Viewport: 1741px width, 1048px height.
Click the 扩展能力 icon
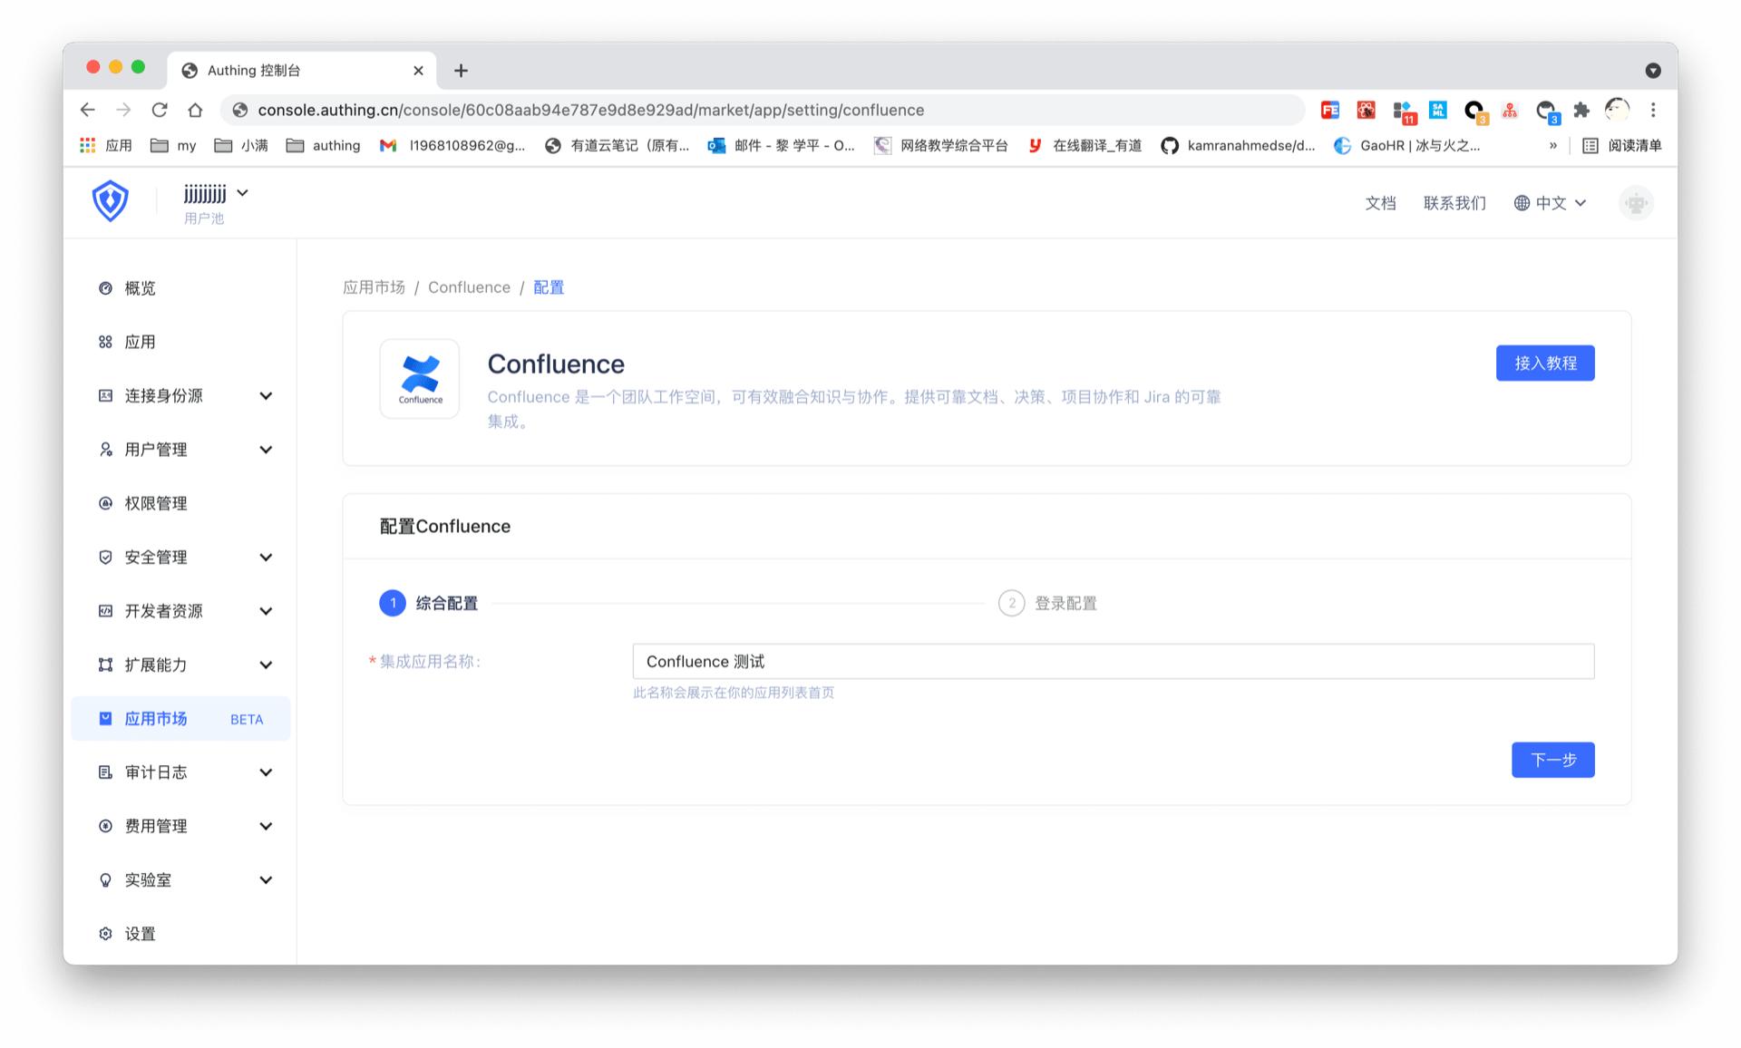[x=105, y=665]
